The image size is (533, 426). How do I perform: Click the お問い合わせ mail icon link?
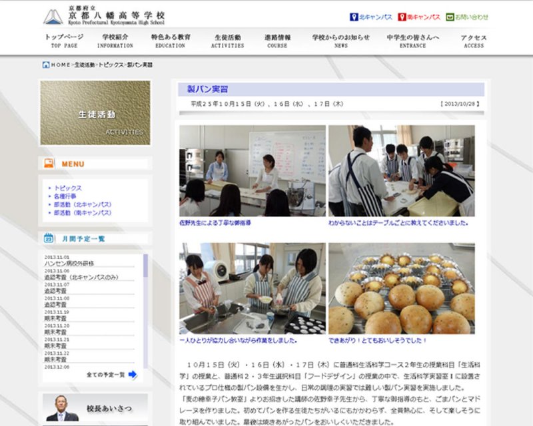tap(450, 17)
